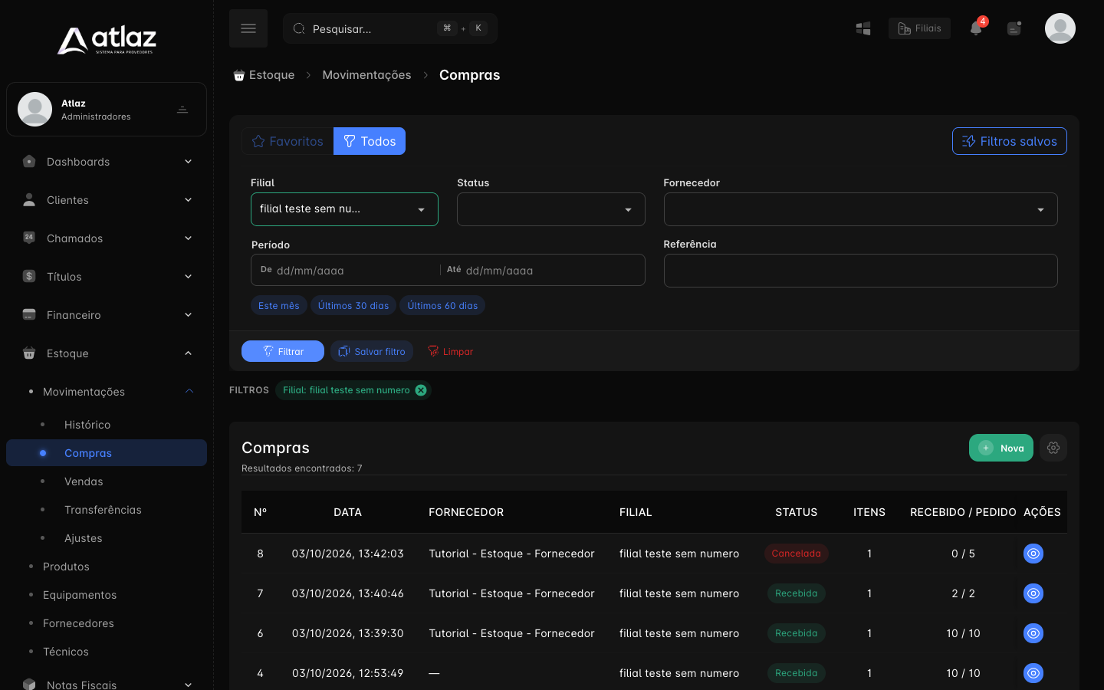
Task: Select the Este mês period chip
Action: point(279,305)
